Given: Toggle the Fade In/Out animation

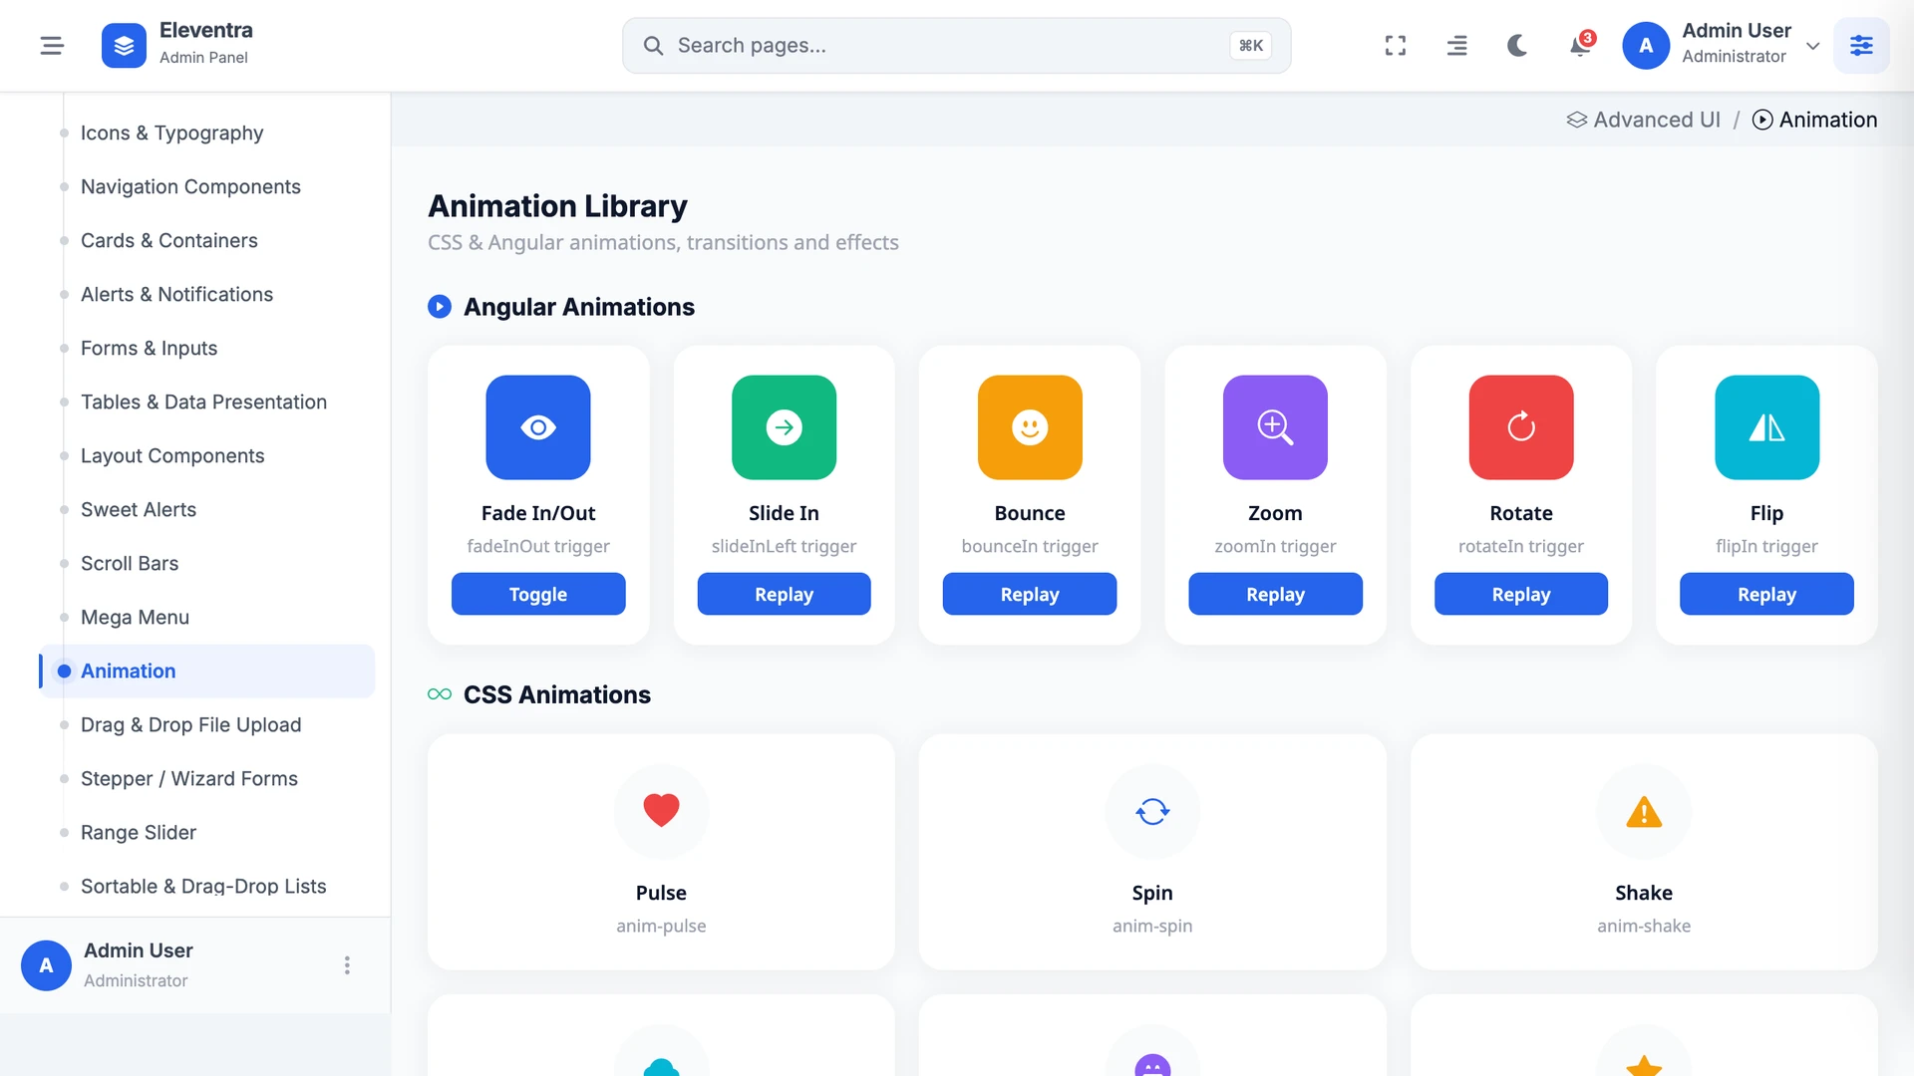Looking at the screenshot, I should [538, 594].
